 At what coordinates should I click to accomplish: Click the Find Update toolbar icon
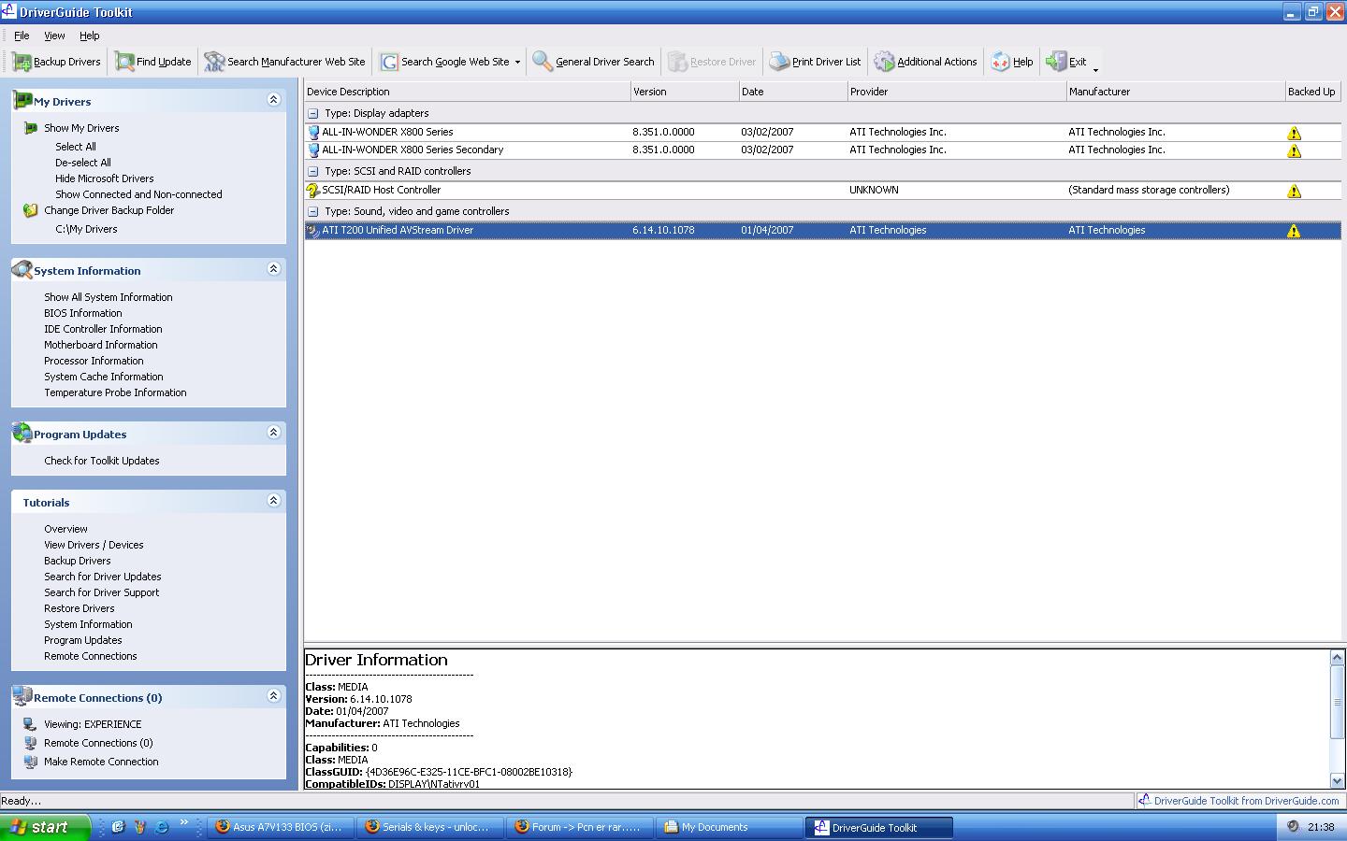(124, 62)
